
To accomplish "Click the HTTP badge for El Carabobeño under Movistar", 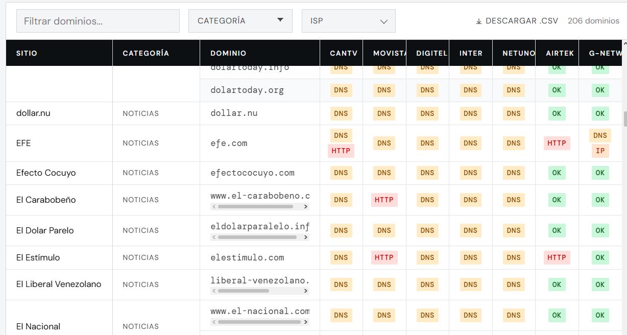I will point(384,200).
